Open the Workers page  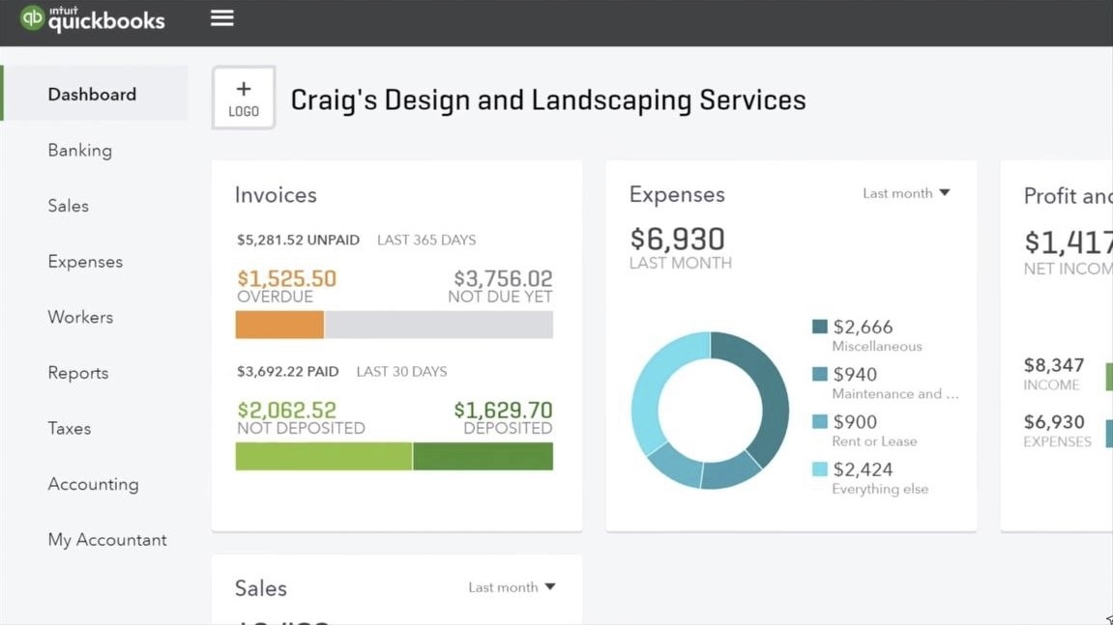click(x=80, y=317)
